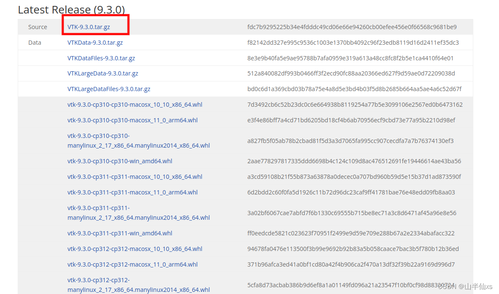Select hash starting e3f4e86bff7a
Screen dimensions: 499x294
[x=351, y=120]
